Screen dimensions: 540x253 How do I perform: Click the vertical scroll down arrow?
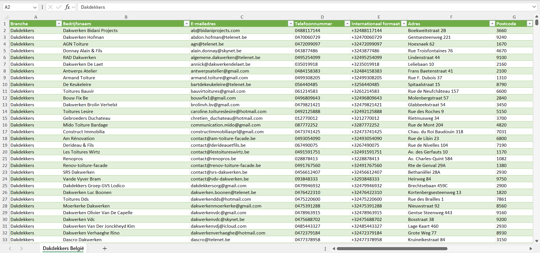click(537, 241)
